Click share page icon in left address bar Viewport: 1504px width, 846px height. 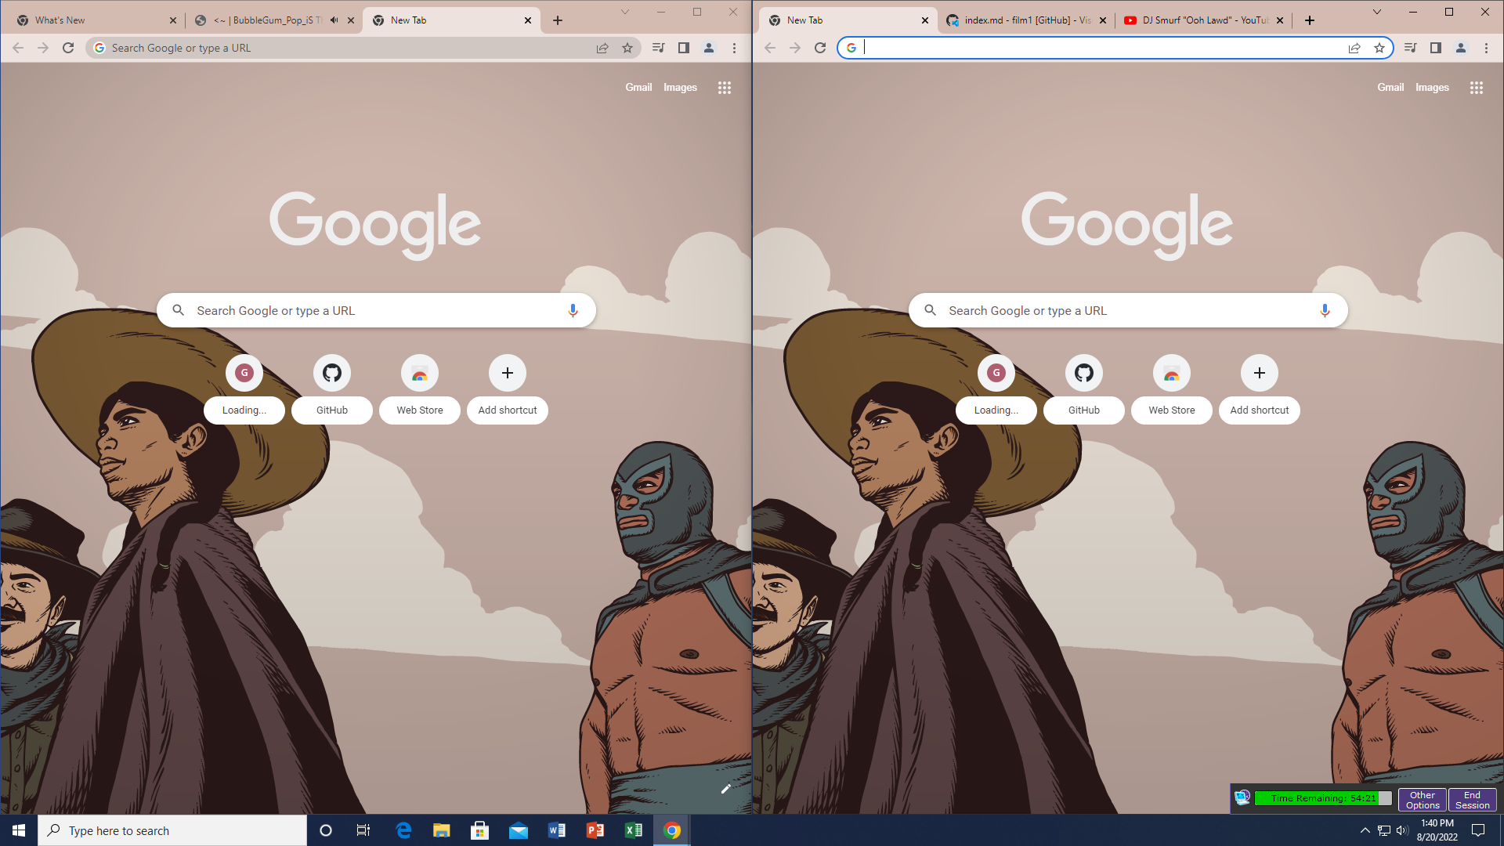click(602, 48)
